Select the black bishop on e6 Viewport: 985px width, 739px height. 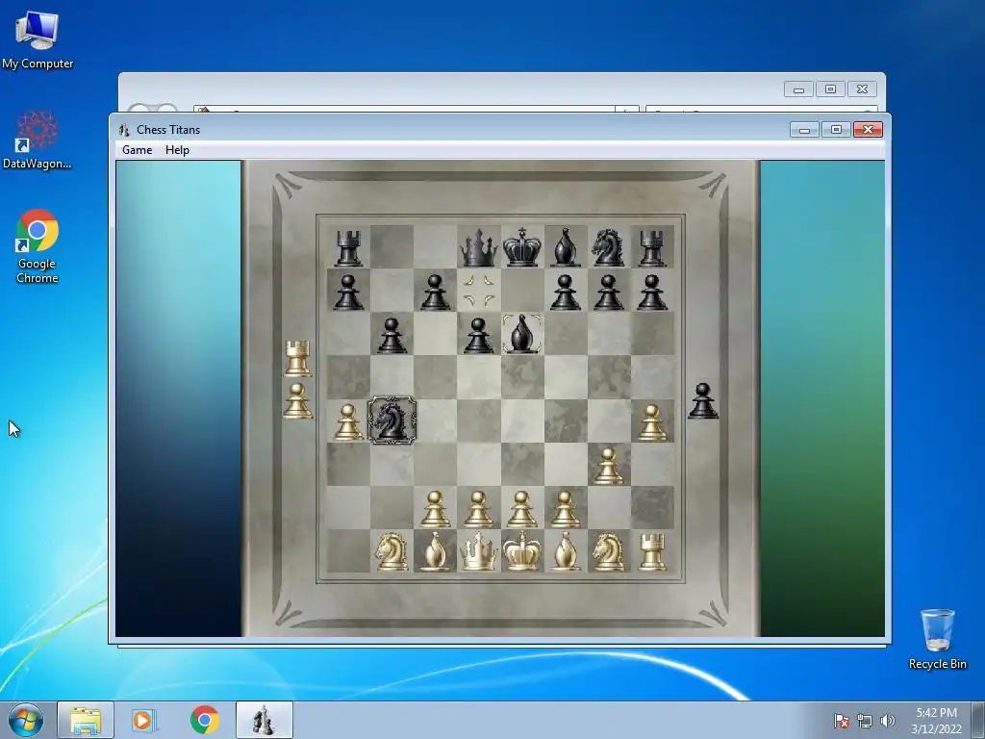pyautogui.click(x=522, y=334)
